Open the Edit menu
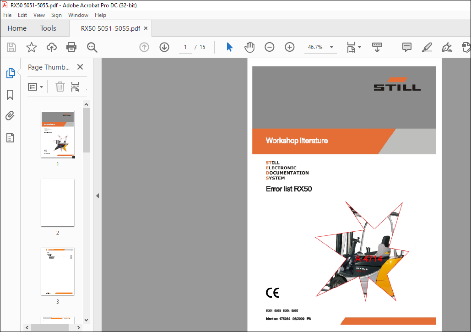471x332 pixels. [22, 15]
